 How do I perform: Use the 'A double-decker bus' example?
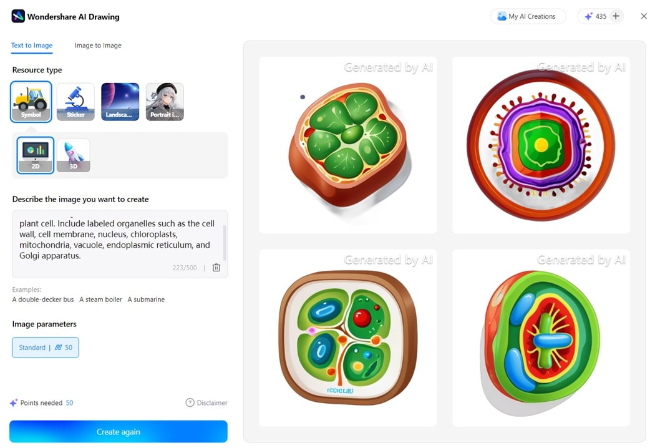[43, 299]
